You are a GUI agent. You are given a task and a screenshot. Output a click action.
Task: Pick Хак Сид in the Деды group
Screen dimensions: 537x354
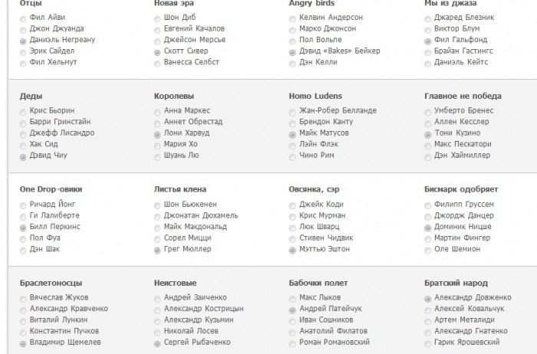click(23, 145)
